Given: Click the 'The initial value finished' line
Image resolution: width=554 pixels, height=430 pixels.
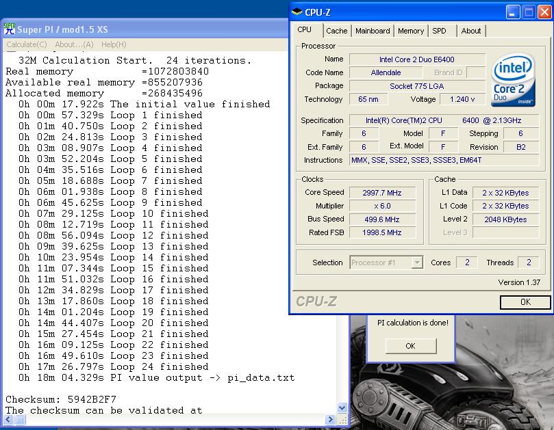Looking at the screenshot, I should click(144, 104).
